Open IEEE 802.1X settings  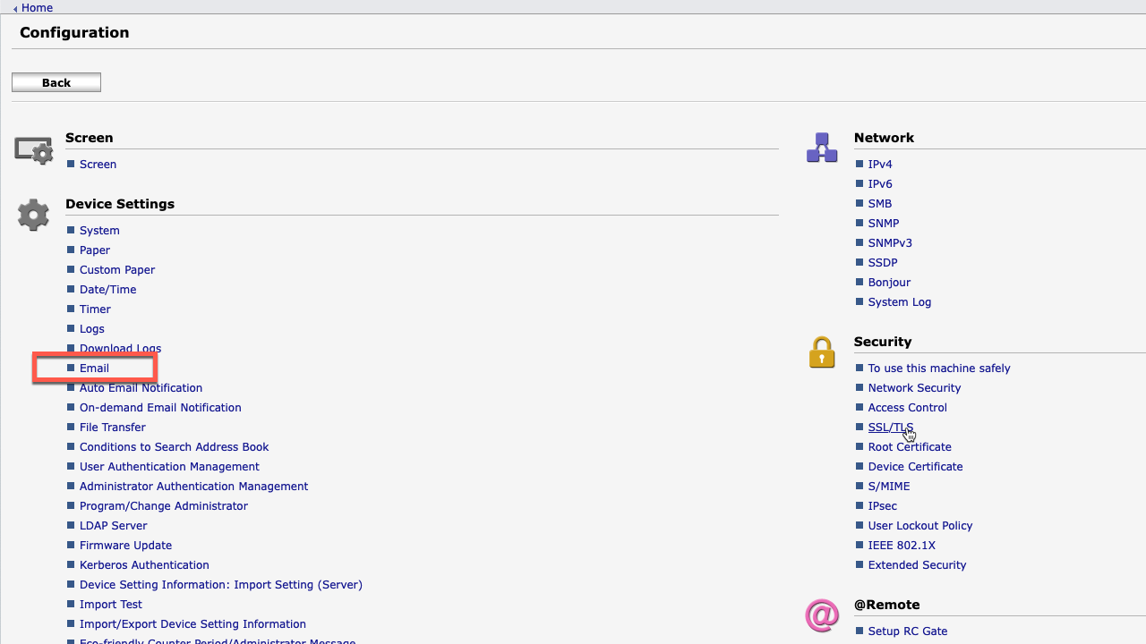tap(902, 546)
